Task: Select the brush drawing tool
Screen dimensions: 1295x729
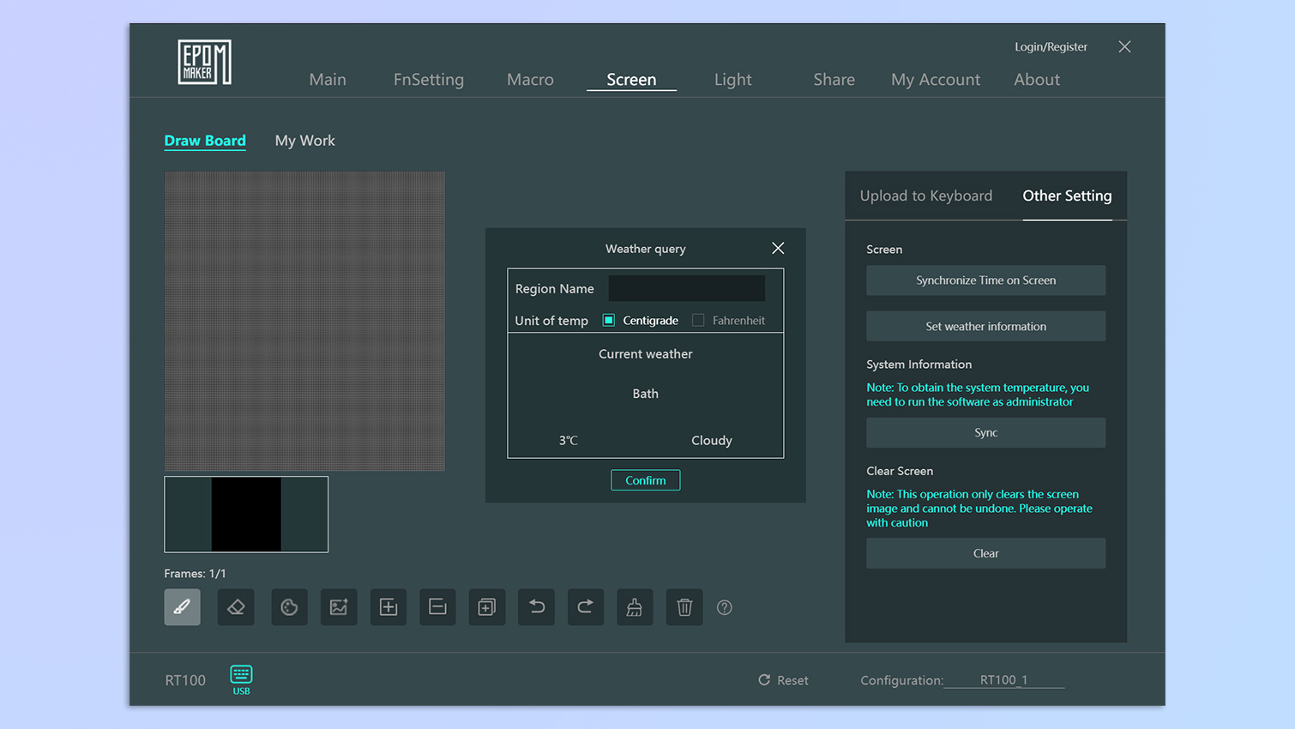Action: pos(182,607)
